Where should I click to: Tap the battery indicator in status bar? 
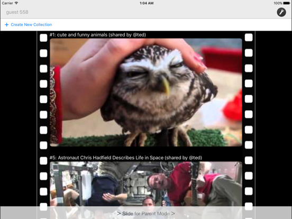point(287,3)
